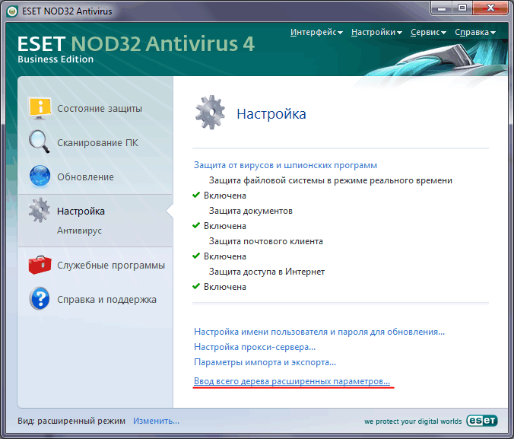Viewport: 514px width, 439px height.
Task: Open the Настройки dropdown menu
Action: pos(377,33)
